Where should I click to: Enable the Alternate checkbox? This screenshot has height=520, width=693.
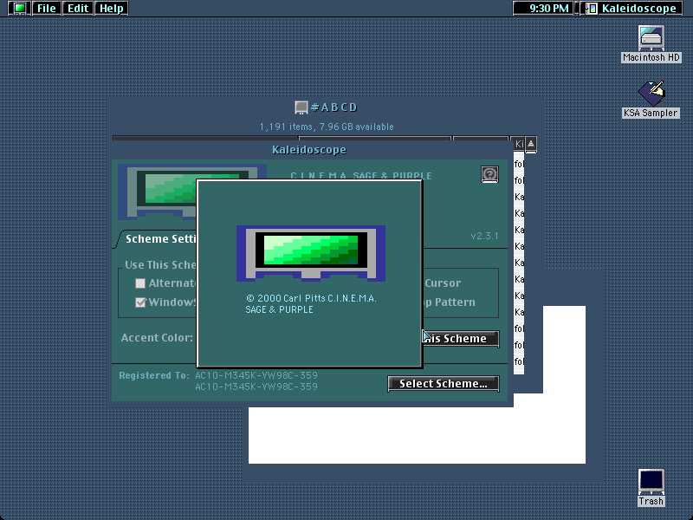tap(140, 283)
